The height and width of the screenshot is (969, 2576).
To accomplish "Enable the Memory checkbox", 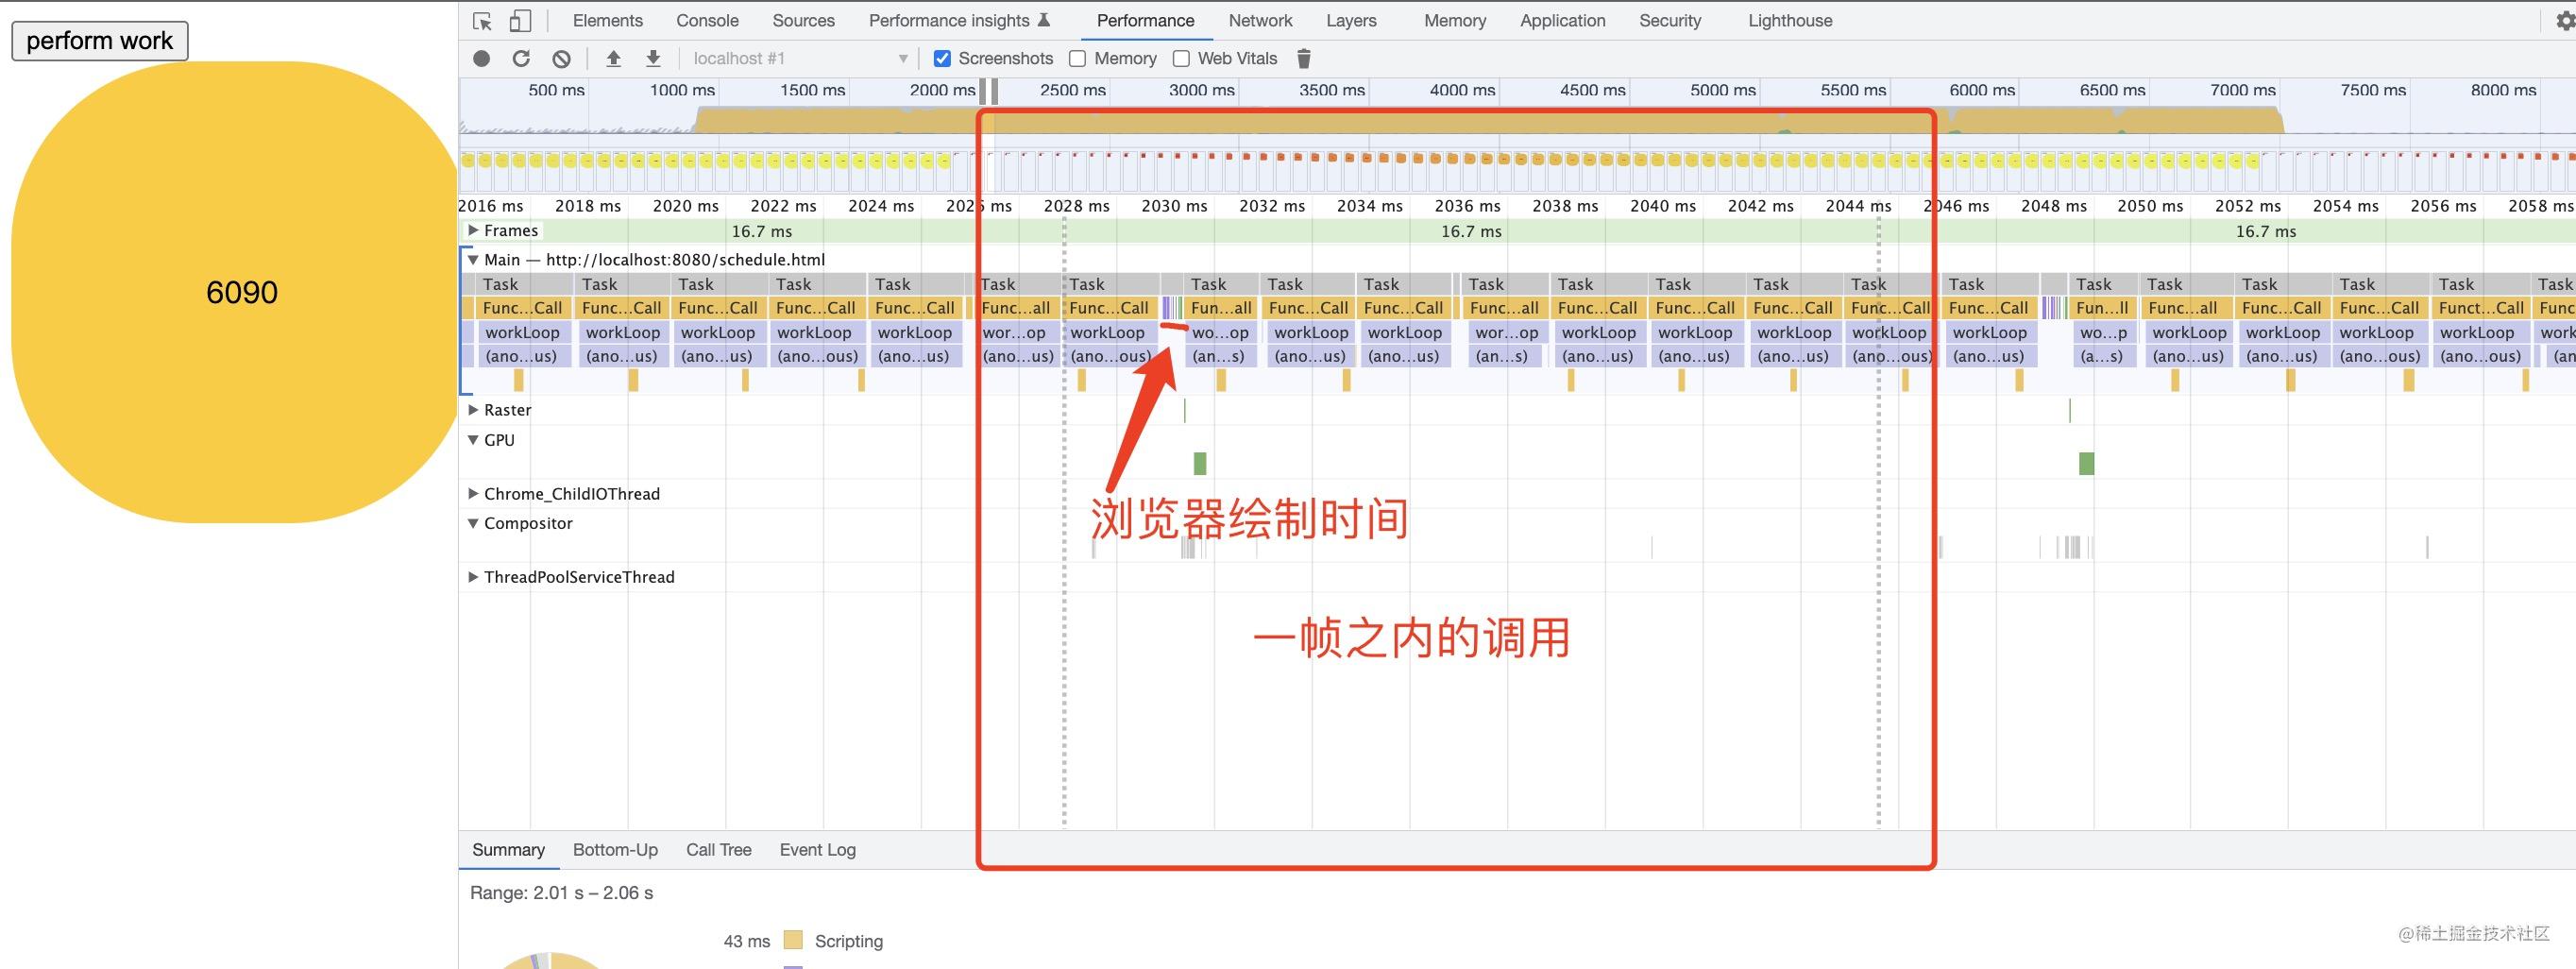I will point(1077,59).
